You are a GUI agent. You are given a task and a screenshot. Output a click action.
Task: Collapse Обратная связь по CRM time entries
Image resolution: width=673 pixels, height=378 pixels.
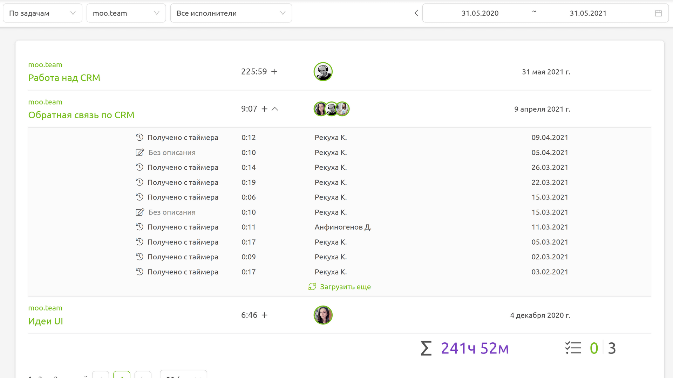tap(275, 109)
